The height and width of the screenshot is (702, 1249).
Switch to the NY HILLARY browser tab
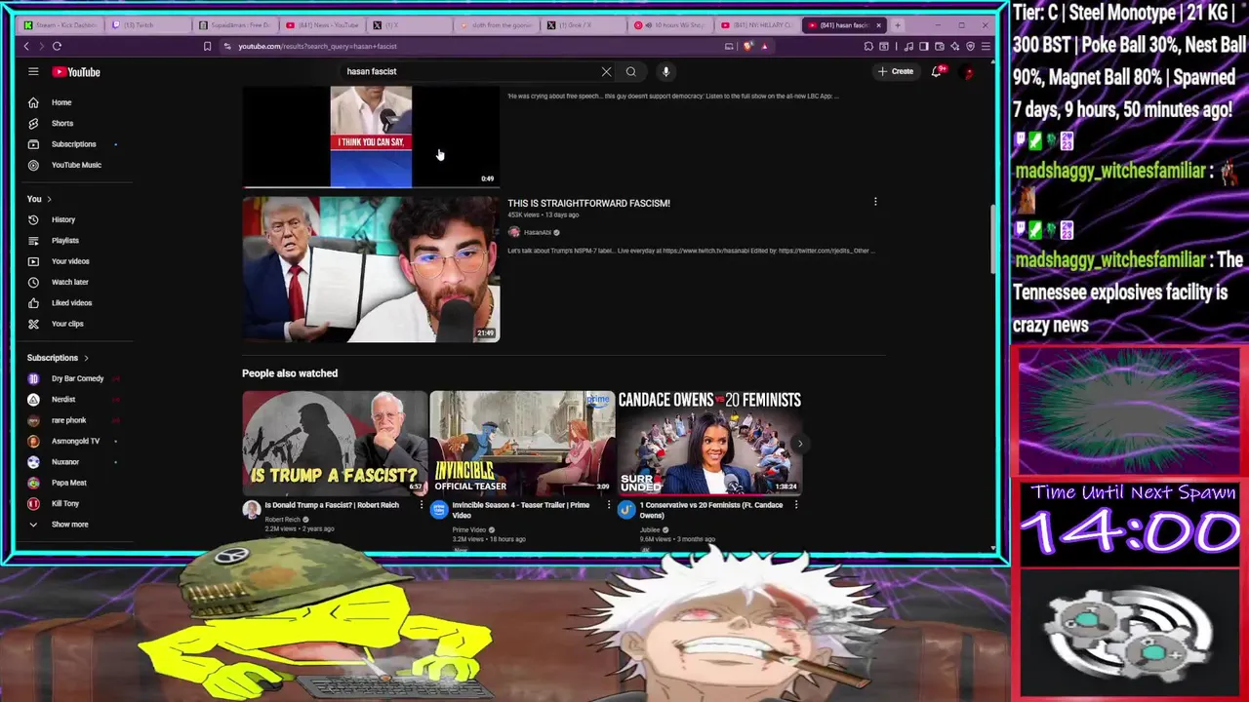(x=757, y=25)
